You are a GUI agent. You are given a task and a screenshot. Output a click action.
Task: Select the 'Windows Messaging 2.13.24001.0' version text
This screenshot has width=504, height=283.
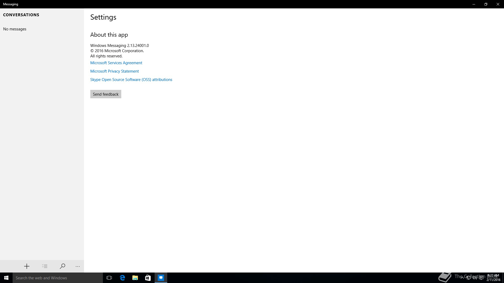(119, 46)
